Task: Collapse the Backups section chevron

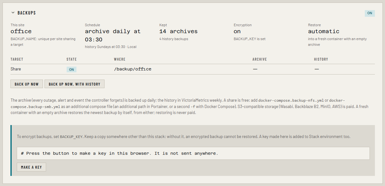Action: (13, 13)
